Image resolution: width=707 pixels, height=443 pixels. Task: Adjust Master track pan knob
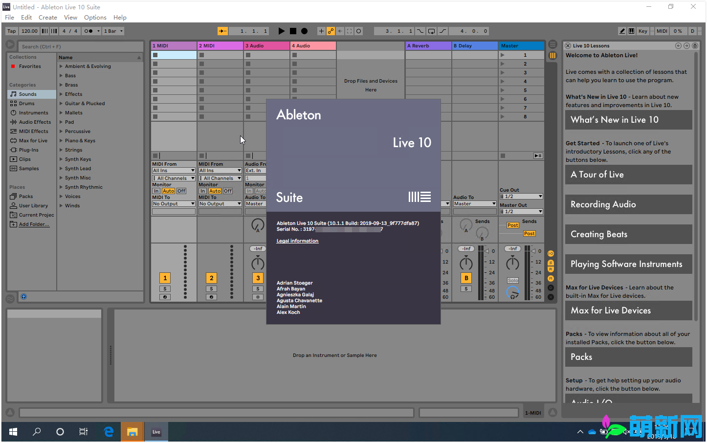(x=512, y=263)
